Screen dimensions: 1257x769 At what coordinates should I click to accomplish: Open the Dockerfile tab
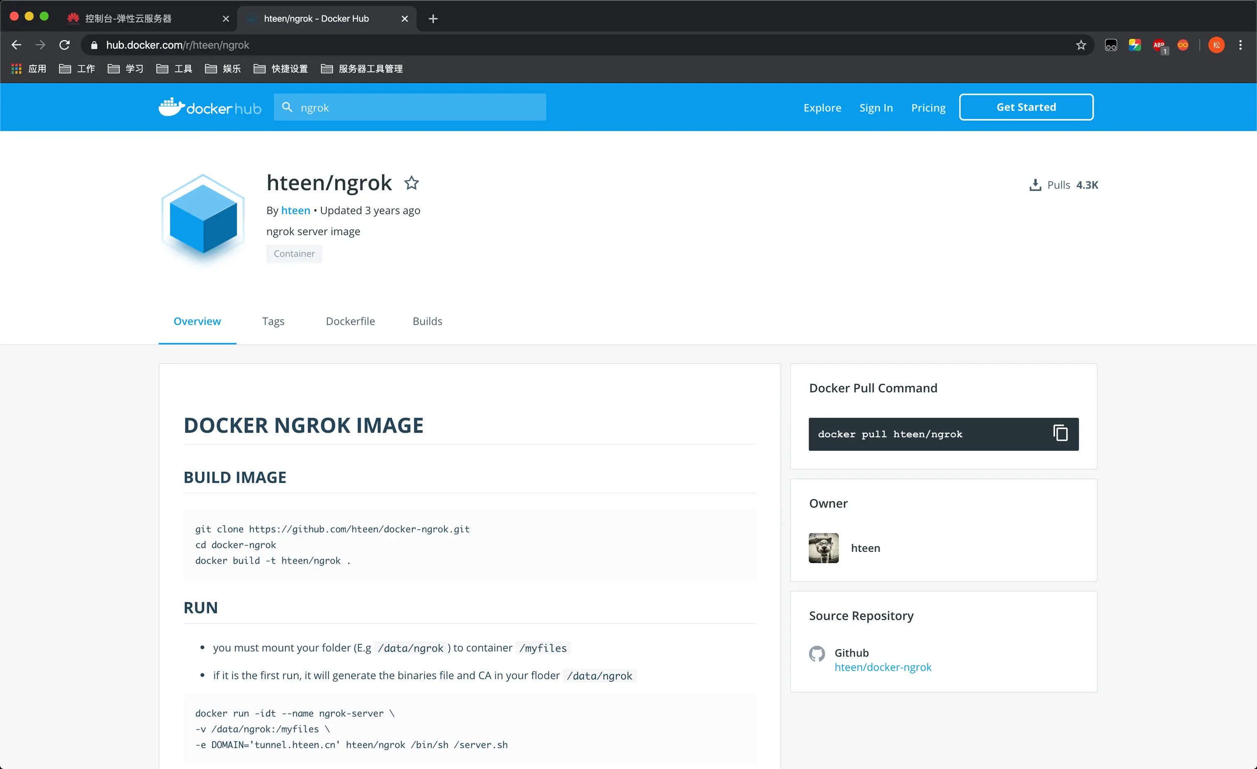point(350,321)
